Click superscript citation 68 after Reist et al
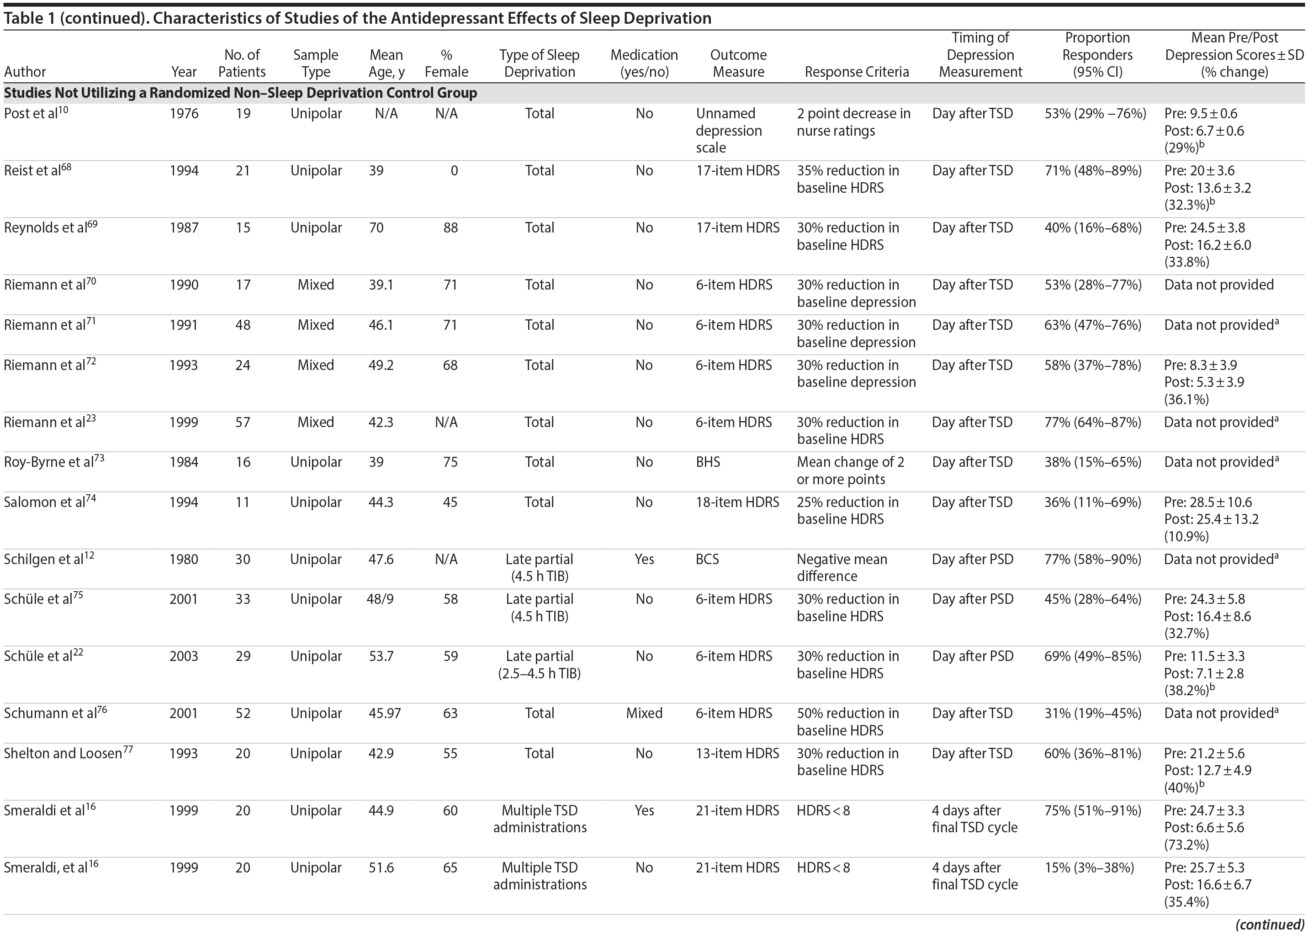1308x936 pixels. coord(66,168)
